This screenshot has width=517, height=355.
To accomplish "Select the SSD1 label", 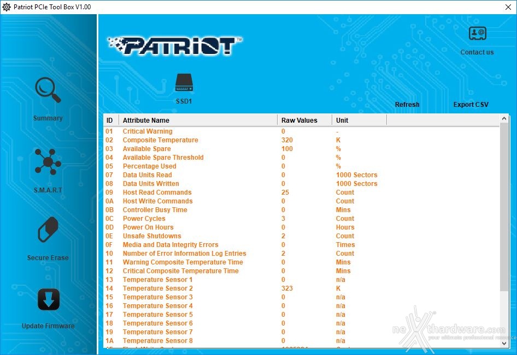I will pos(184,101).
